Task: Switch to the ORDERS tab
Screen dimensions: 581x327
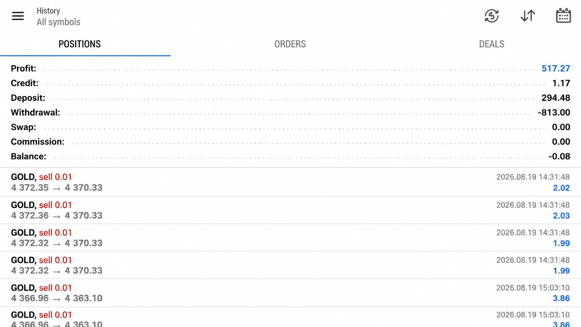Action: (x=290, y=44)
